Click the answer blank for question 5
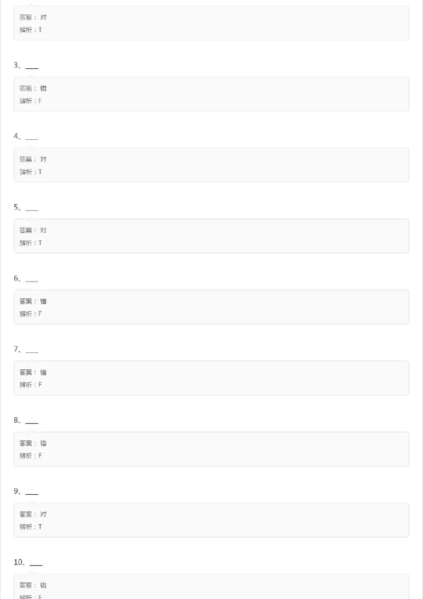The width and height of the screenshot is (423, 599). tap(32, 208)
